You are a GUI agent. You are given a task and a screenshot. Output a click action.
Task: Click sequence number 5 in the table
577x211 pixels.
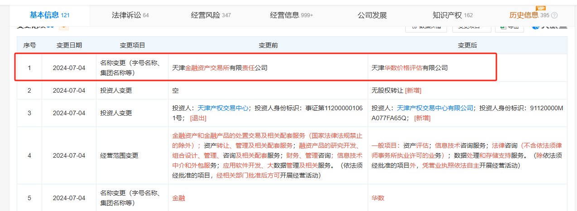pos(29,198)
